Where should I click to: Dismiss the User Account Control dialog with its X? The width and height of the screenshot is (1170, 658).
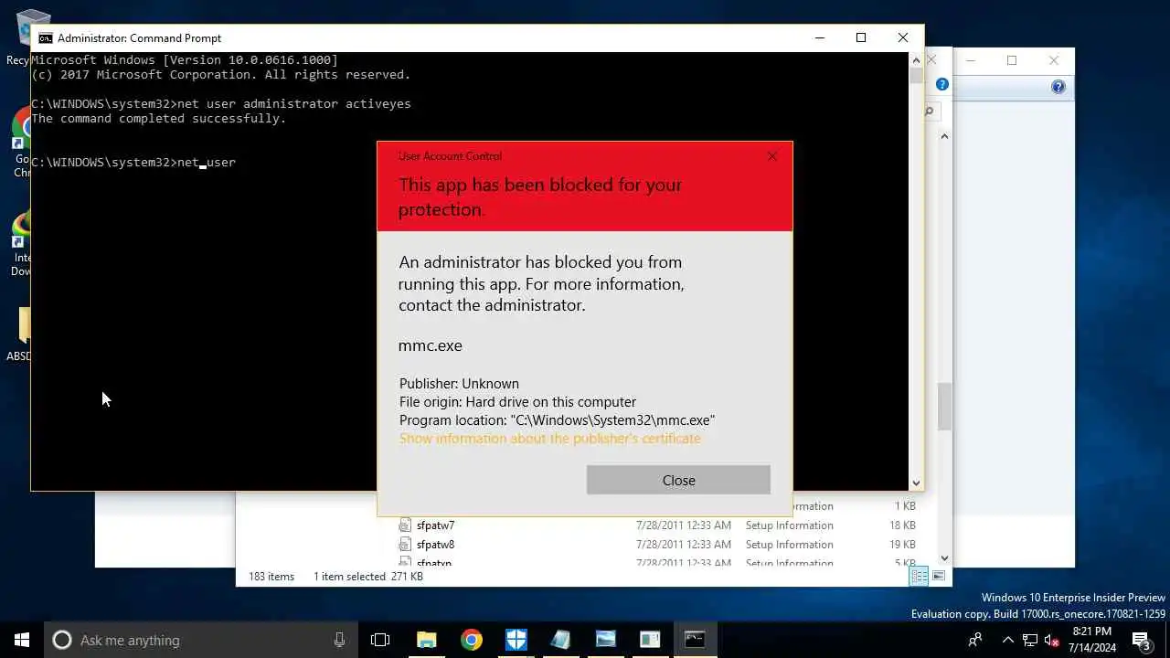coord(772,156)
